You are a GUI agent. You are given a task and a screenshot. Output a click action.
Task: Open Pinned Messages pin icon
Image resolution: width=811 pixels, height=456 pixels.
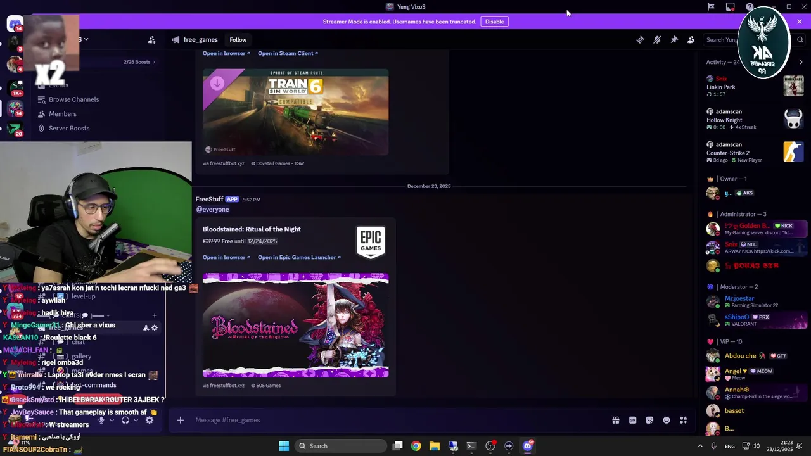pyautogui.click(x=674, y=40)
